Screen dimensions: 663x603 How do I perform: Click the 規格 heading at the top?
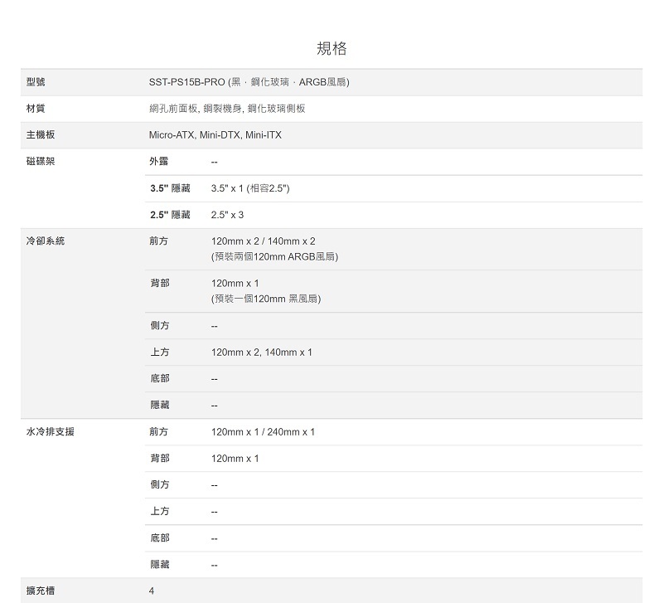click(x=331, y=48)
